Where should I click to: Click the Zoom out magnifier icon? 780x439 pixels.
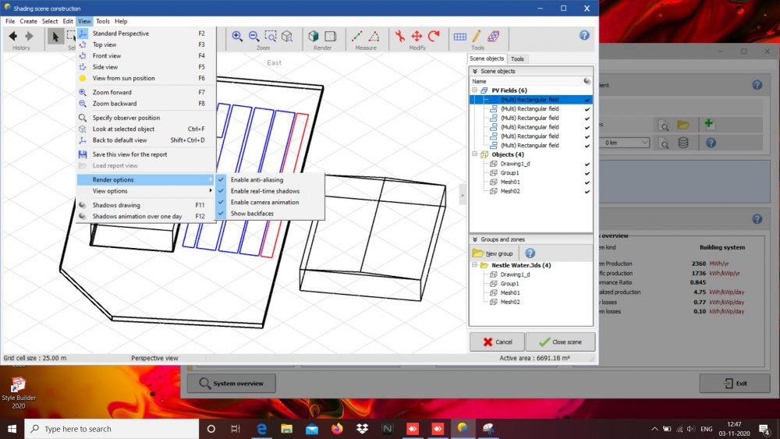(253, 36)
